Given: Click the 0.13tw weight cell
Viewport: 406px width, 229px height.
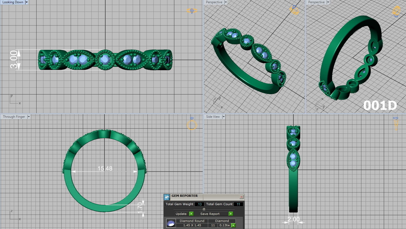Looking at the screenshot, I should 224,225.
